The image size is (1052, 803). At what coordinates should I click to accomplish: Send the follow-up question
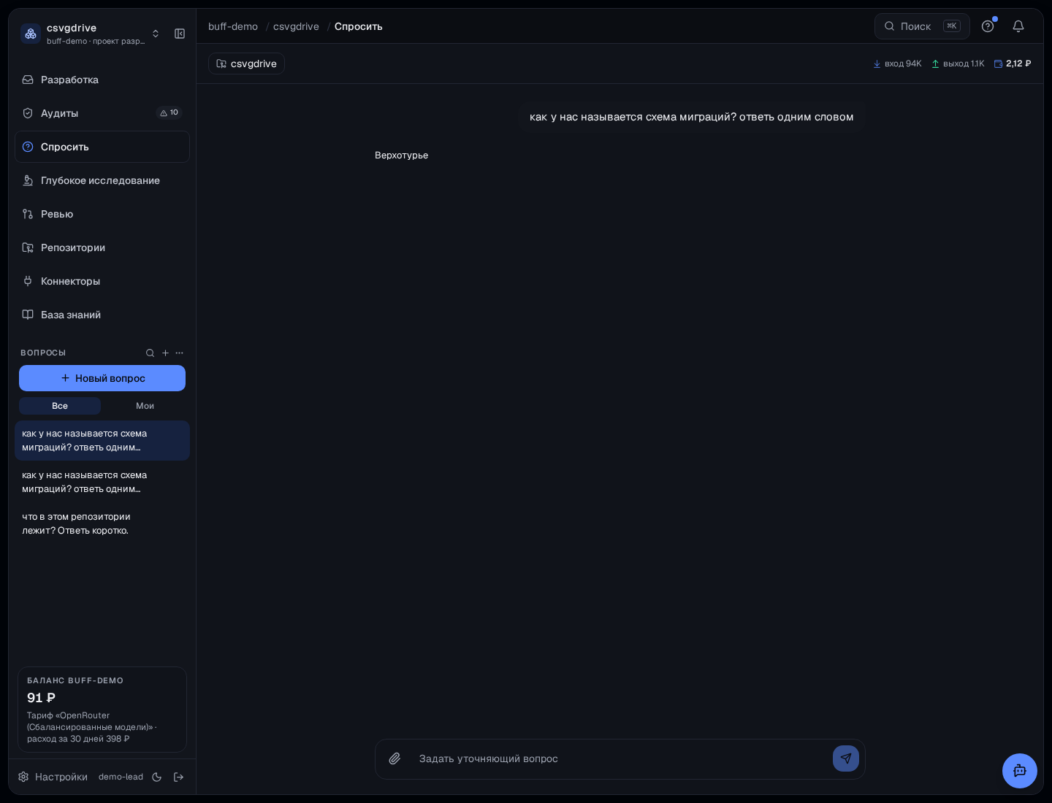click(x=846, y=758)
